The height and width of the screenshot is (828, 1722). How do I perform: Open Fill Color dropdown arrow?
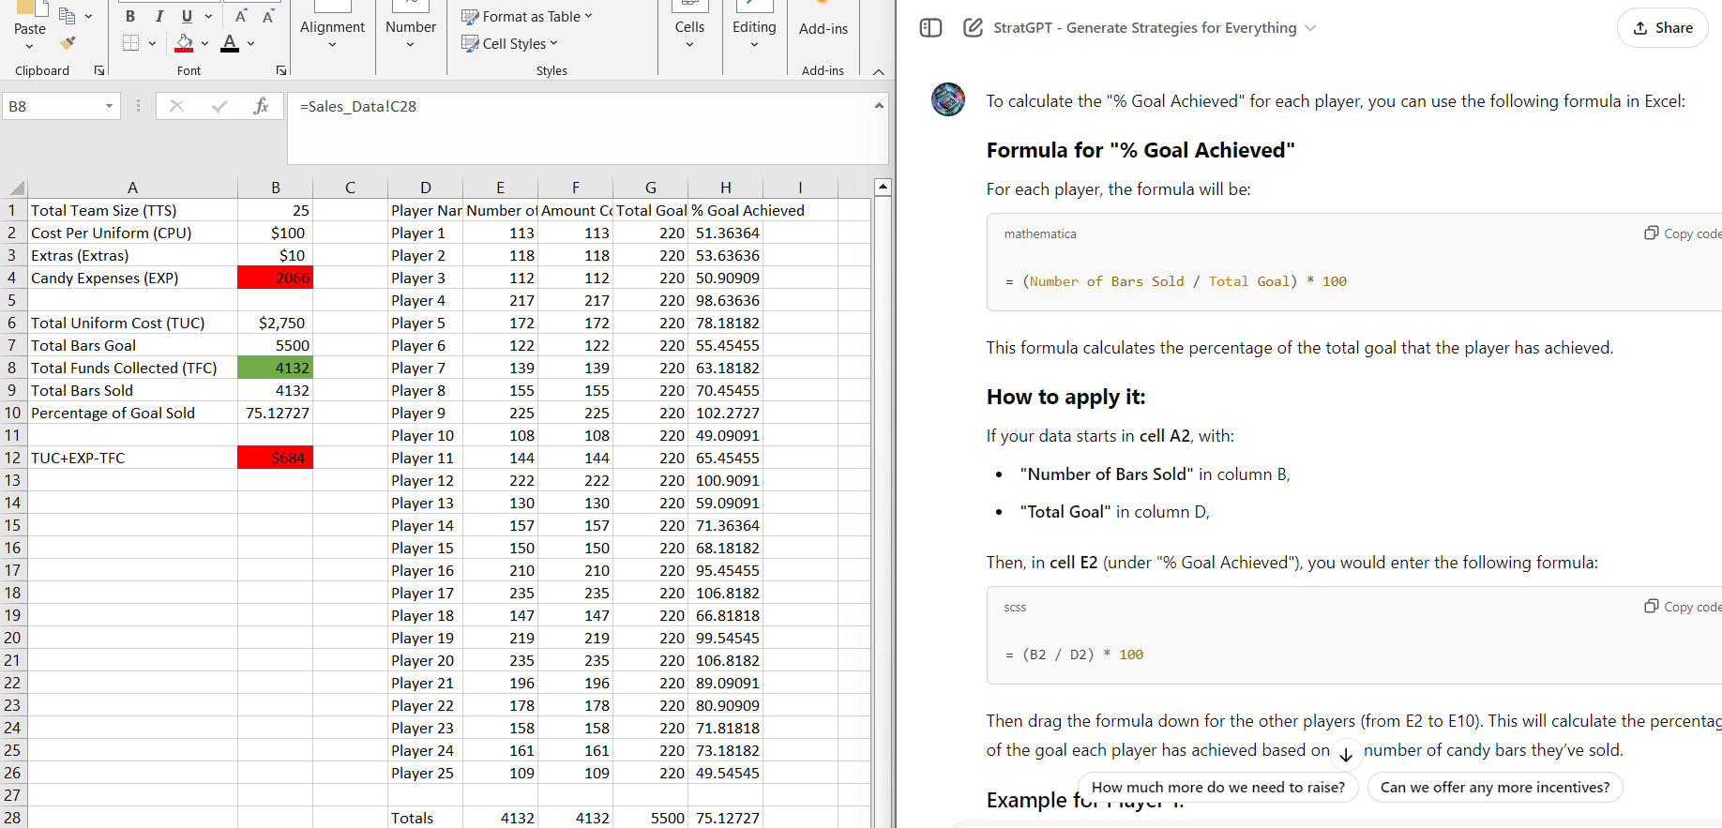(204, 43)
